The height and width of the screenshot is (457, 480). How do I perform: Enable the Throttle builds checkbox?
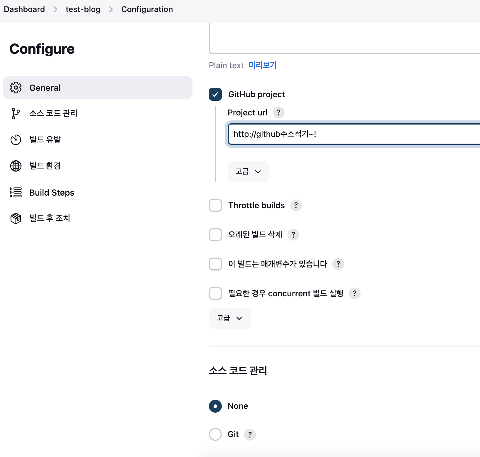[215, 205]
